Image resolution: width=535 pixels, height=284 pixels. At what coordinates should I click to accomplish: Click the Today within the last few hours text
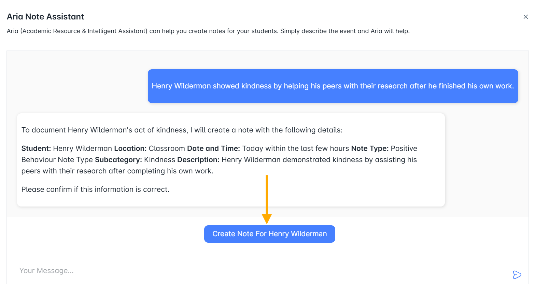(296, 148)
